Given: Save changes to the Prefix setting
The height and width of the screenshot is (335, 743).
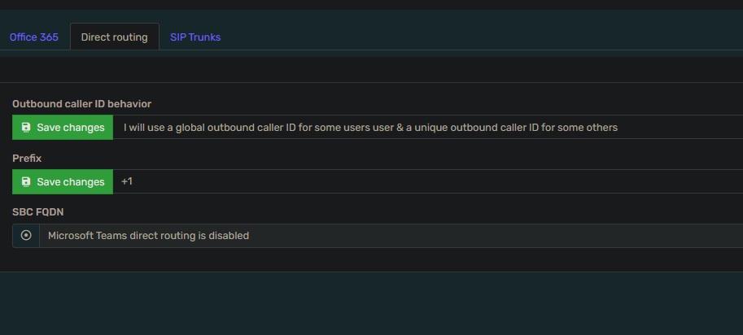Looking at the screenshot, I should click(63, 181).
